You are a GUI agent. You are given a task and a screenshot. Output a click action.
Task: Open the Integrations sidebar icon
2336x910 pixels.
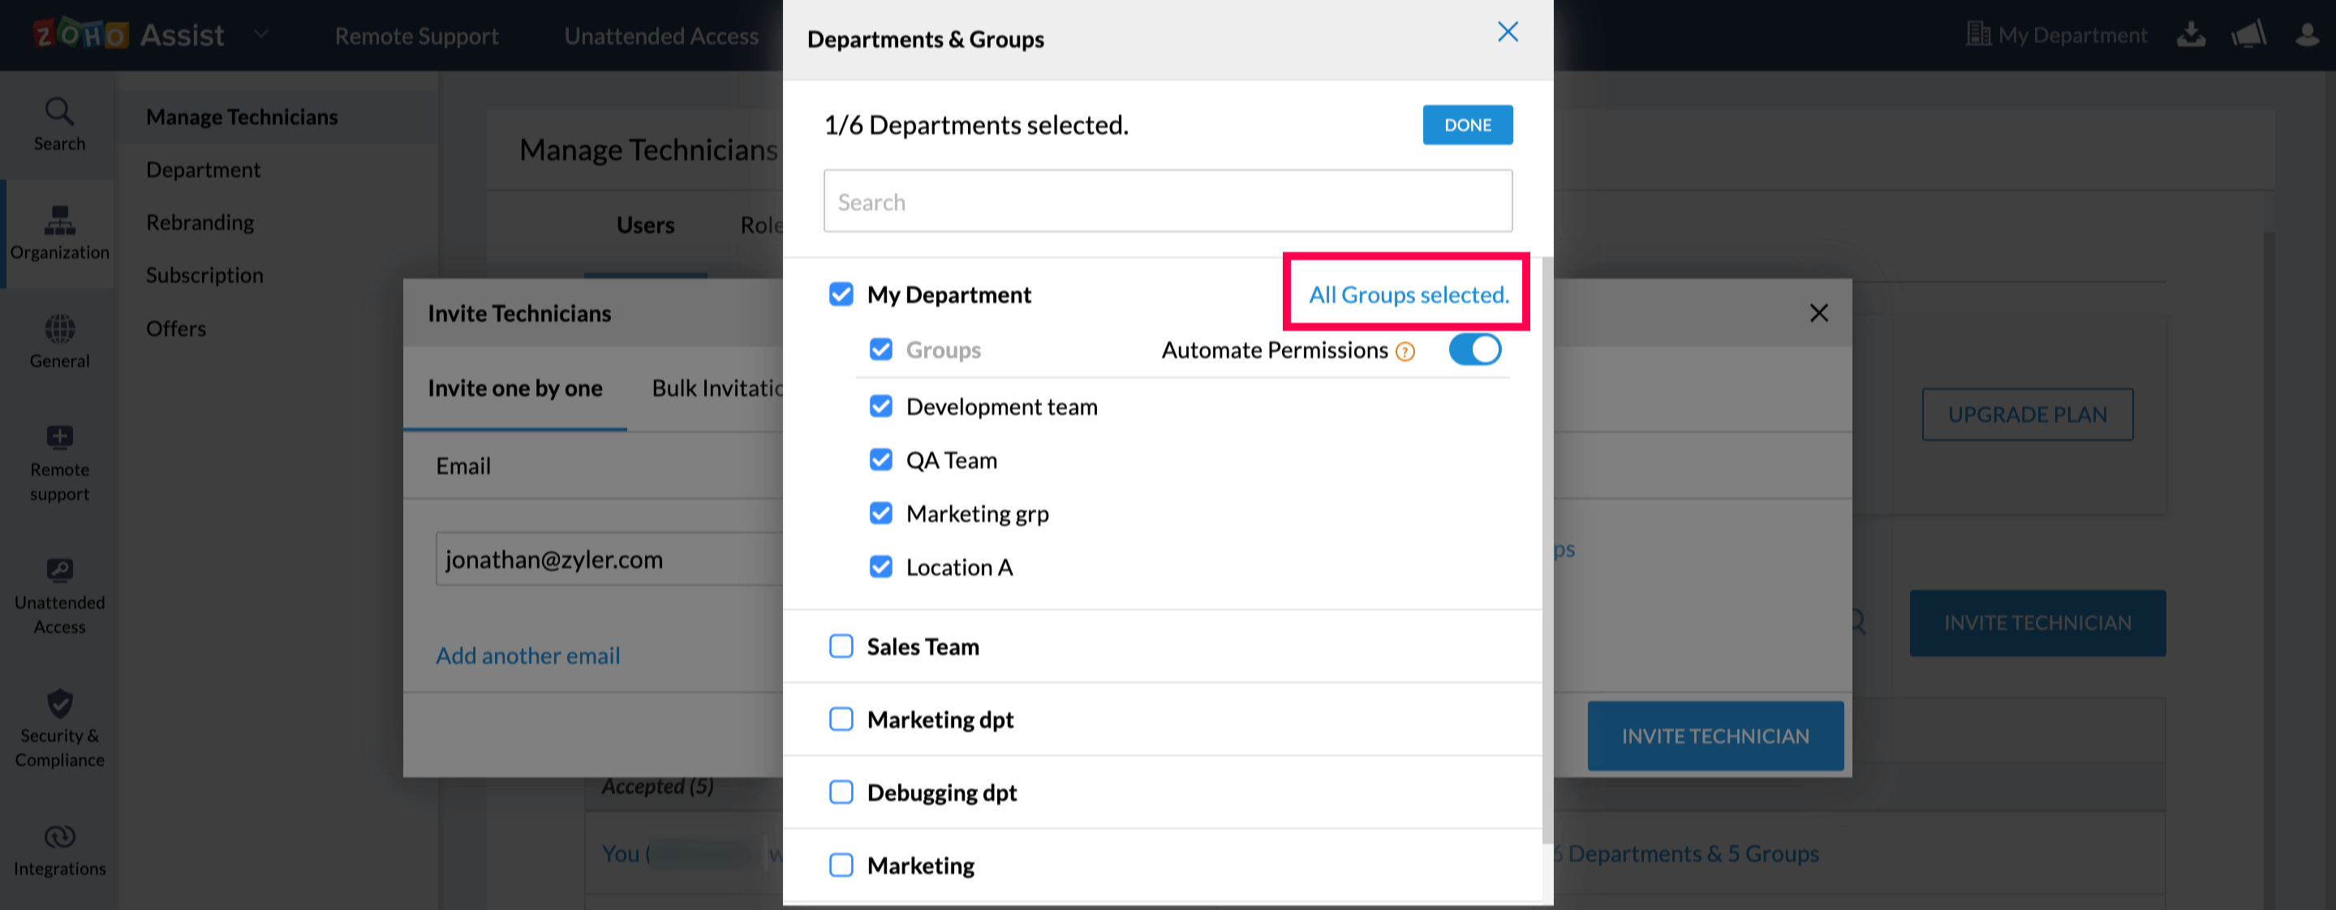point(59,836)
